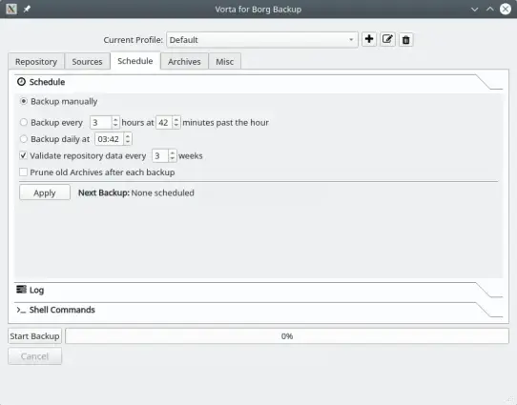Screen dimensions: 517x405
Task: Click the pin window icon in title bar
Action: coord(27,9)
